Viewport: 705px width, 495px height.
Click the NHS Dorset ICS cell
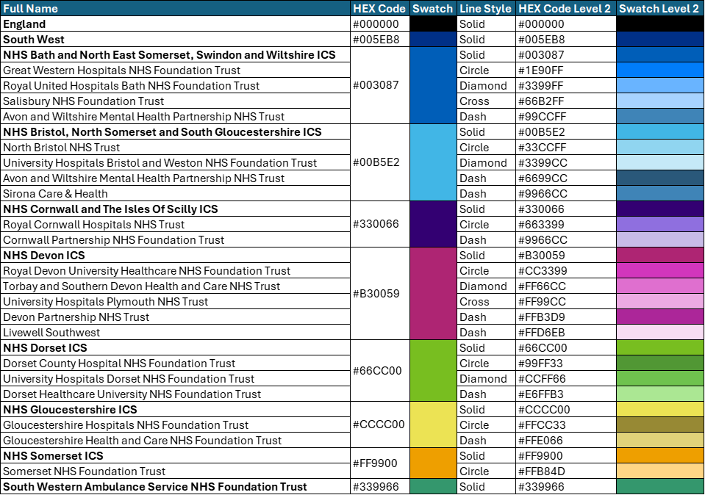point(176,347)
